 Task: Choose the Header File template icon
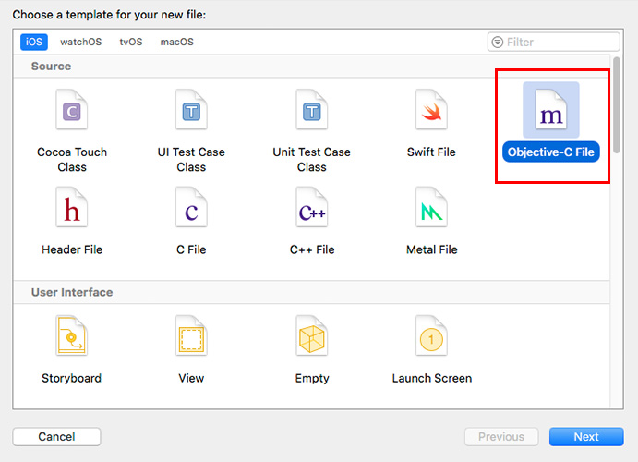(x=72, y=207)
